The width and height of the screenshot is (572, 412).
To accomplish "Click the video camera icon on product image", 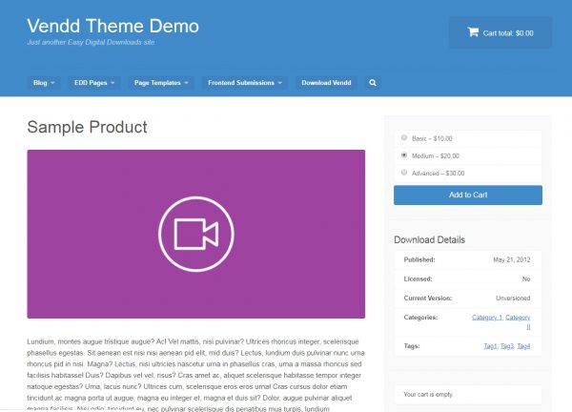I will tap(196, 235).
